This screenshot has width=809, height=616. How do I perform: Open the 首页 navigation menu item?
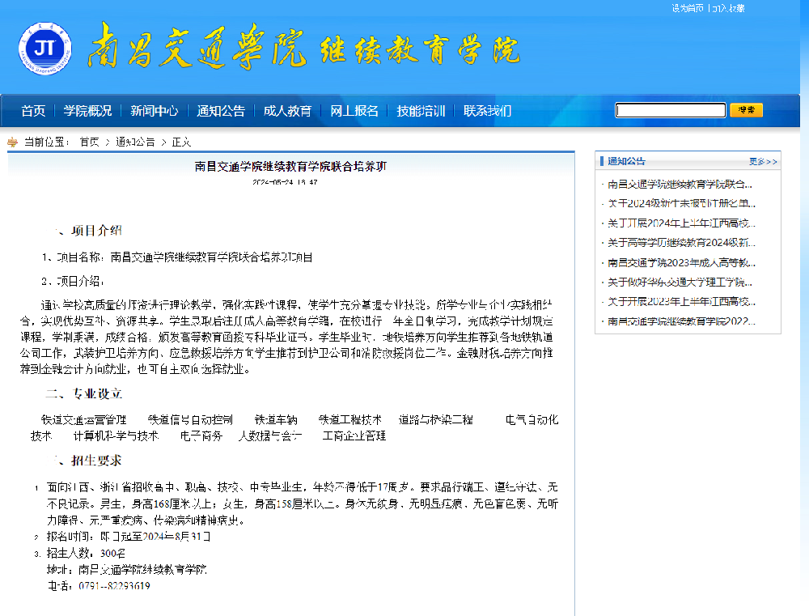click(33, 111)
